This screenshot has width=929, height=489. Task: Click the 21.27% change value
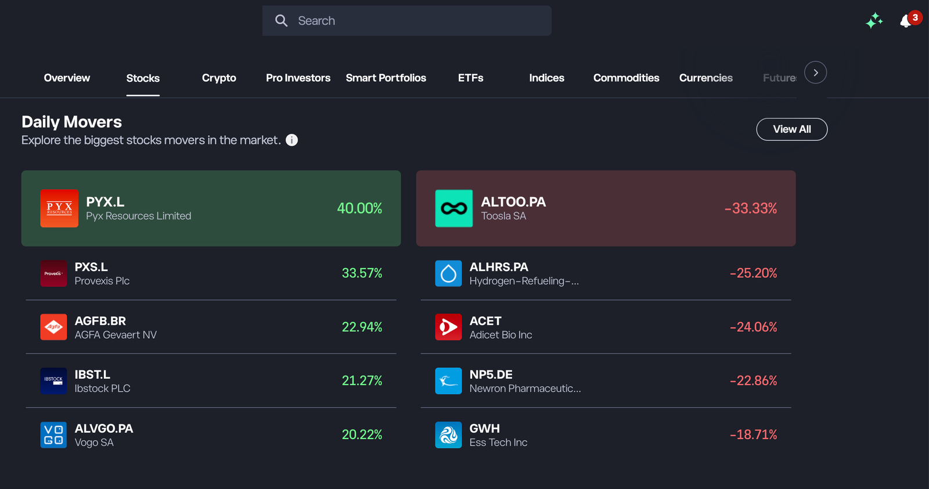pyautogui.click(x=362, y=381)
